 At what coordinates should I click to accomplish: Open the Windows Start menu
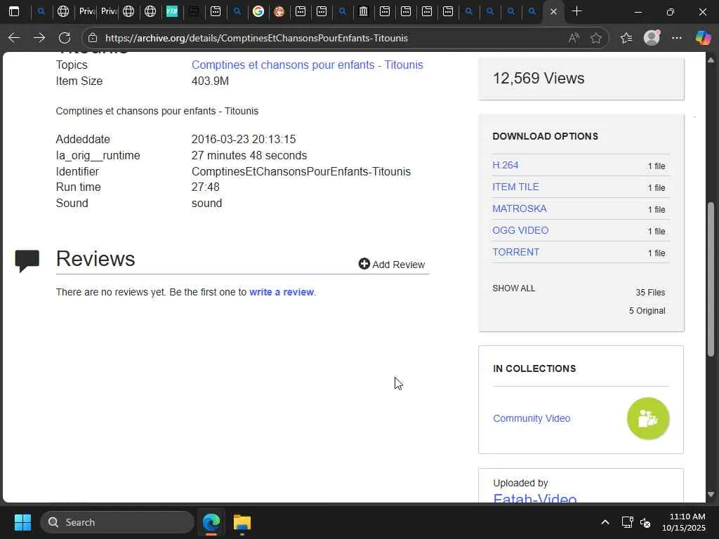click(x=22, y=522)
